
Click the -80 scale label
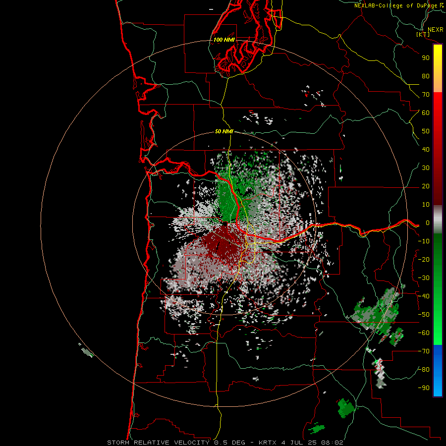point(424,370)
